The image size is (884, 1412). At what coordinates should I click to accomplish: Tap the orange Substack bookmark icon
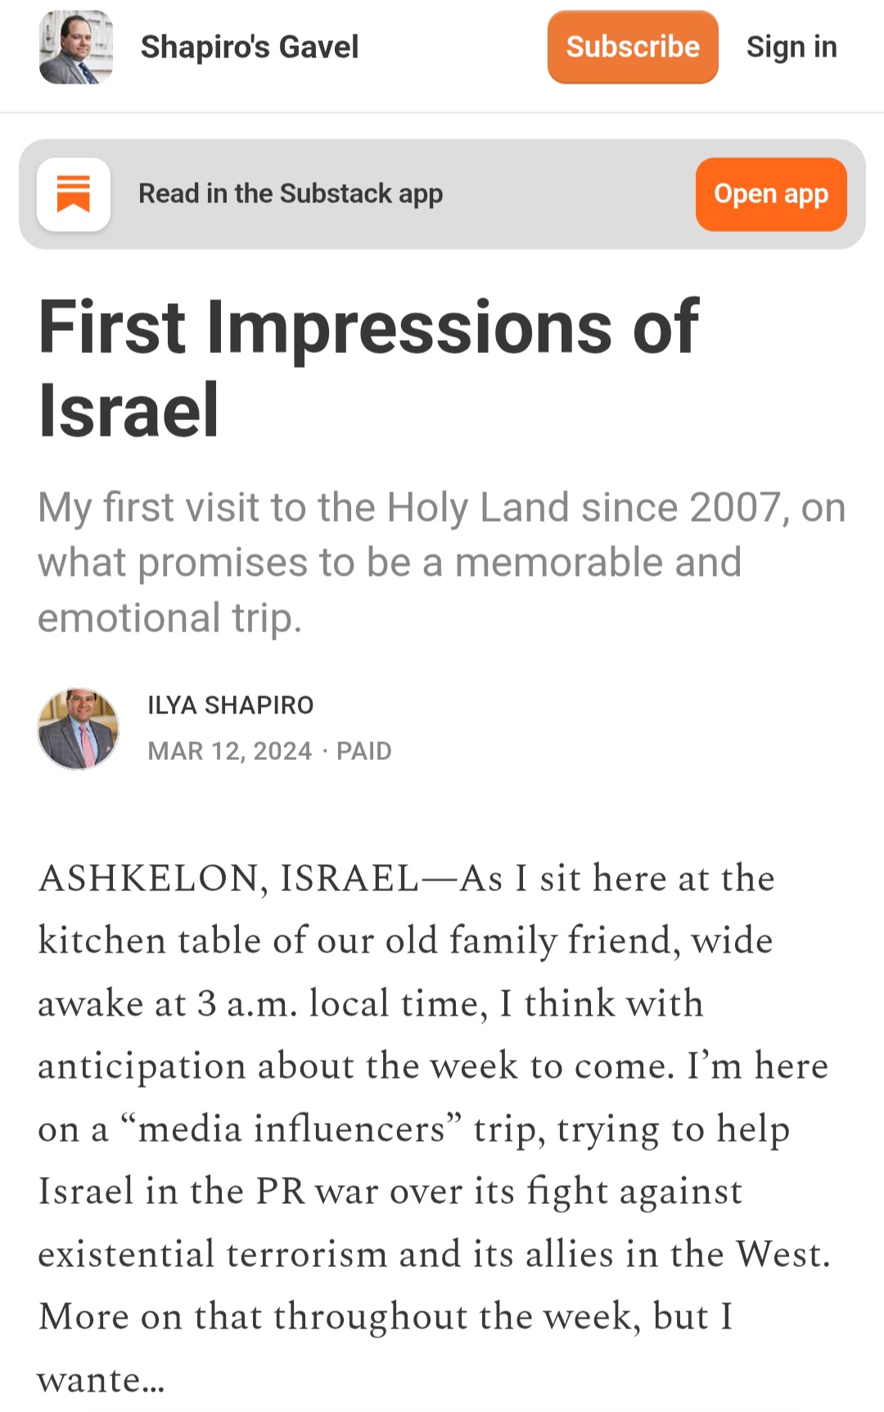tap(74, 194)
